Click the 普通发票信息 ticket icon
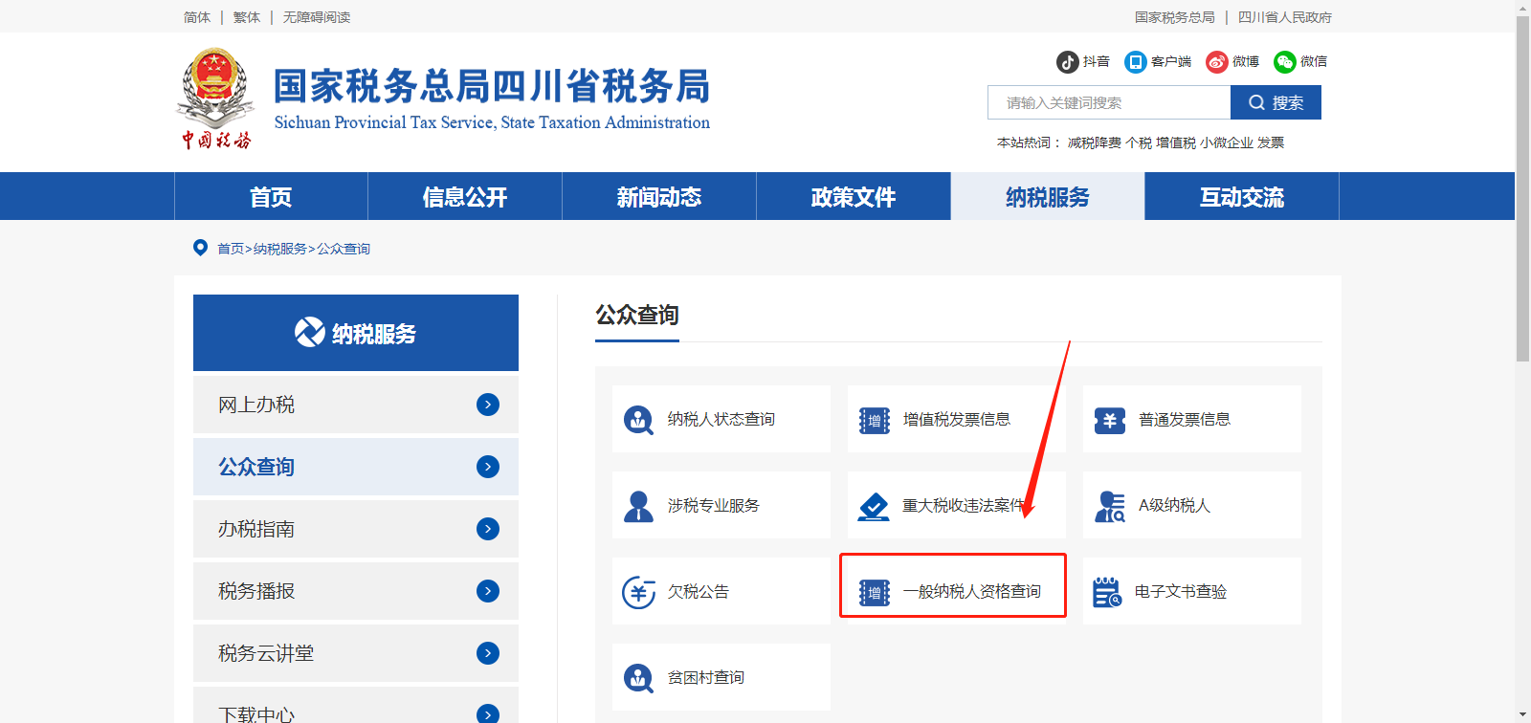 (1109, 420)
